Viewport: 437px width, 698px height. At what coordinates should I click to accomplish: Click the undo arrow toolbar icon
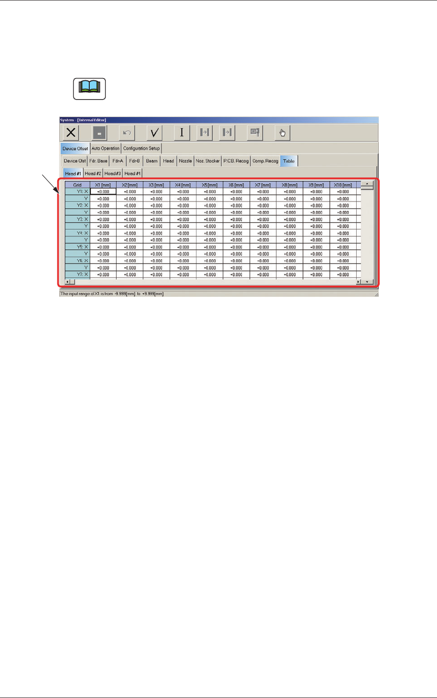[127, 132]
